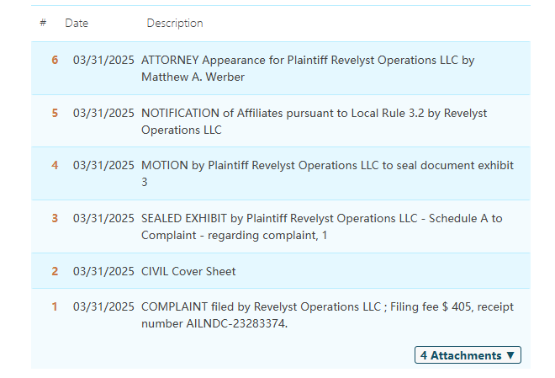Select the MOTION to seal document entry

[327, 173]
